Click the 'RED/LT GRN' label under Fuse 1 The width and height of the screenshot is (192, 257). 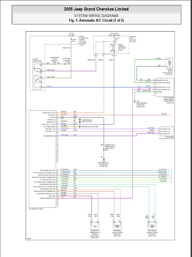[66, 48]
